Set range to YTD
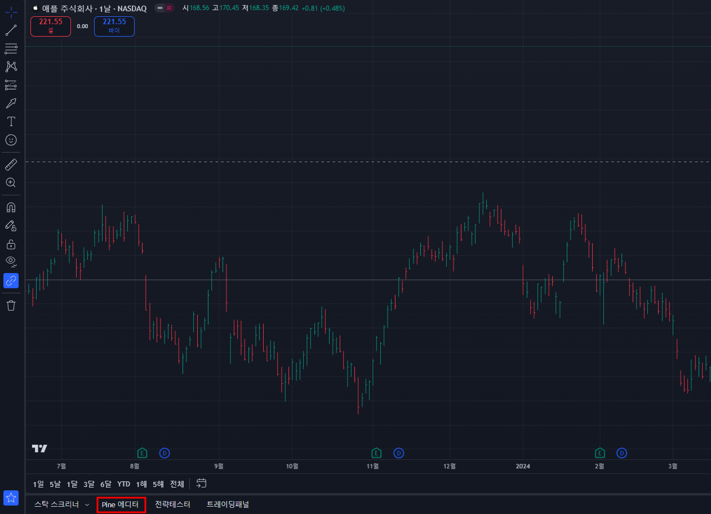711x514 pixels. tap(124, 484)
